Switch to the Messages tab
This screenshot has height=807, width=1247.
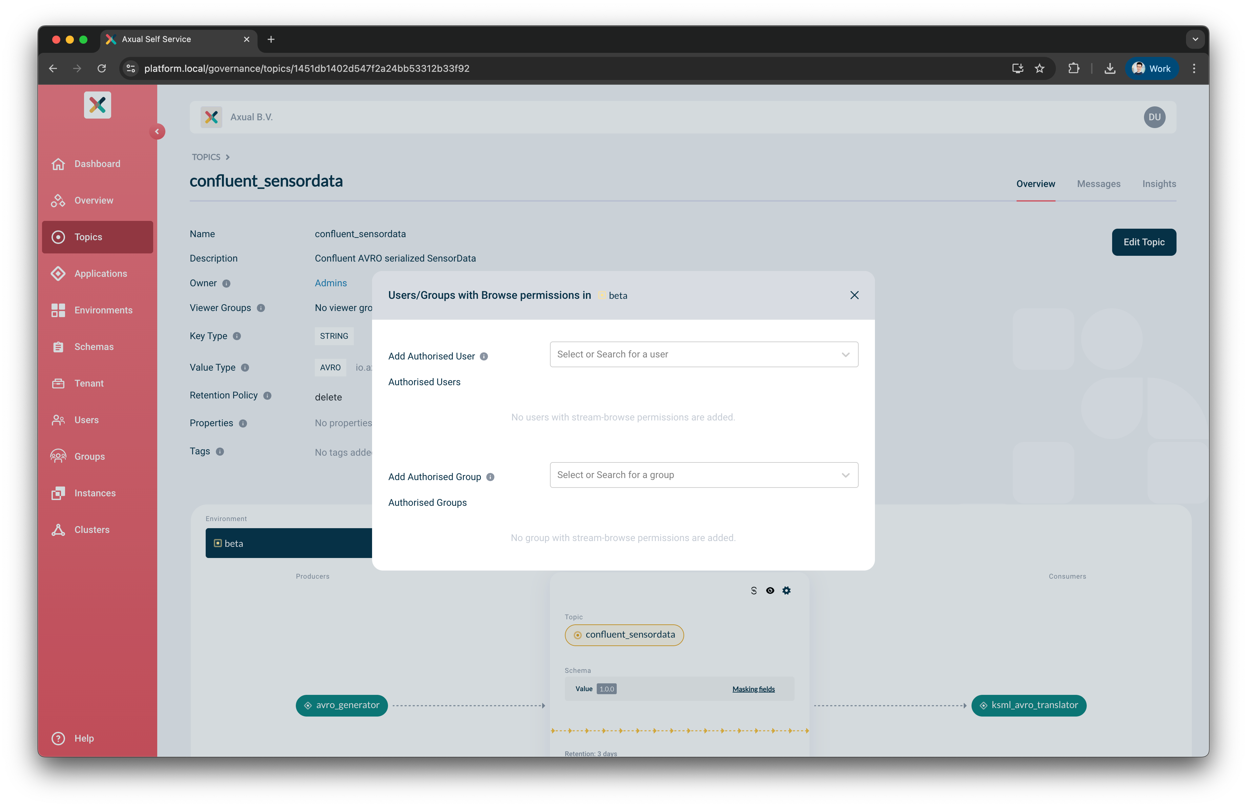tap(1099, 184)
